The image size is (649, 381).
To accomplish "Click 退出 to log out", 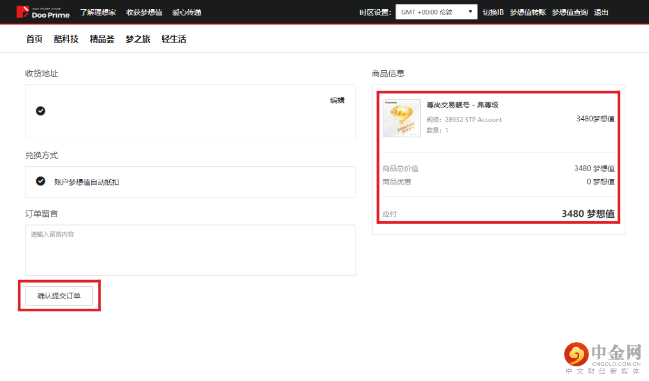I will click(601, 12).
